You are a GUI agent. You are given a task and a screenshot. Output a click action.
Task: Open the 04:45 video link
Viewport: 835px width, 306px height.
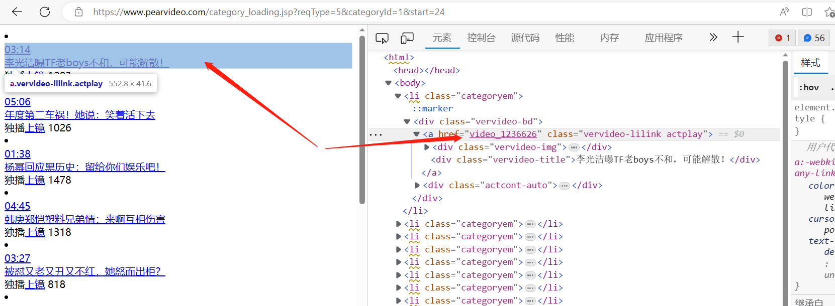(18, 206)
